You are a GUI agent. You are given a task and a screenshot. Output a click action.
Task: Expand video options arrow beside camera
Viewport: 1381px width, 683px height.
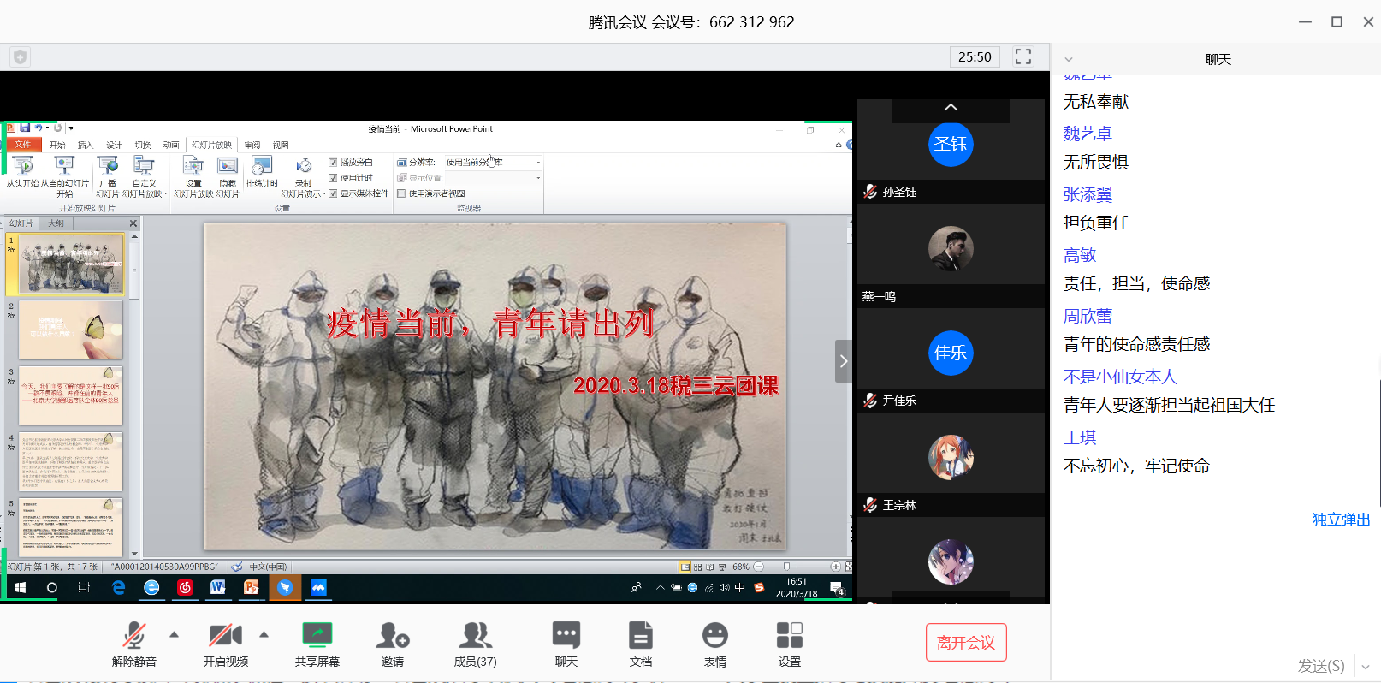click(x=264, y=634)
